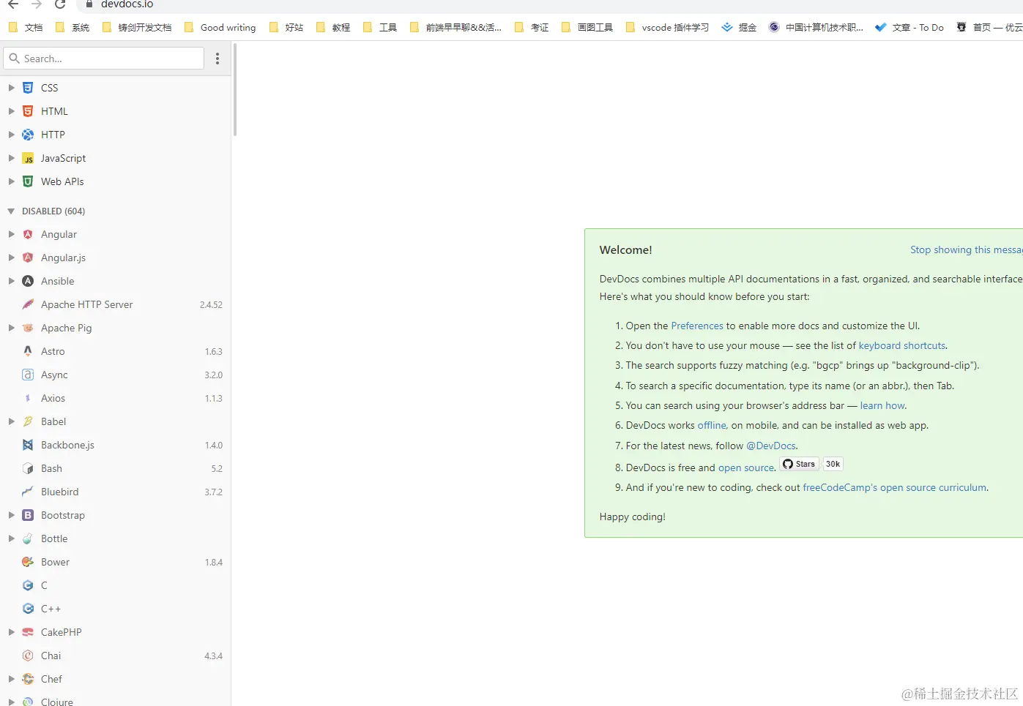Collapse the DISABLED (604) section

(11, 211)
